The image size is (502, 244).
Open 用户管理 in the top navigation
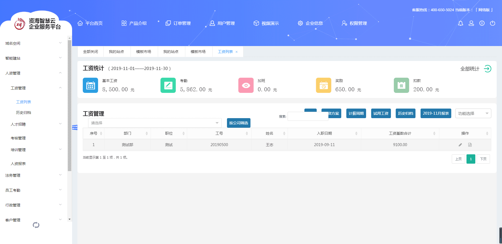222,23
